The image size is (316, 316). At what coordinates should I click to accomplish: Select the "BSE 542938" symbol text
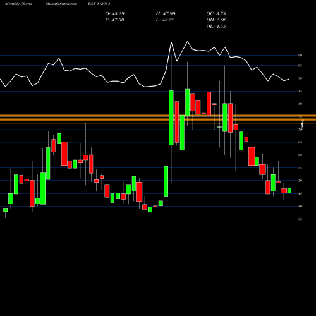(99, 4)
